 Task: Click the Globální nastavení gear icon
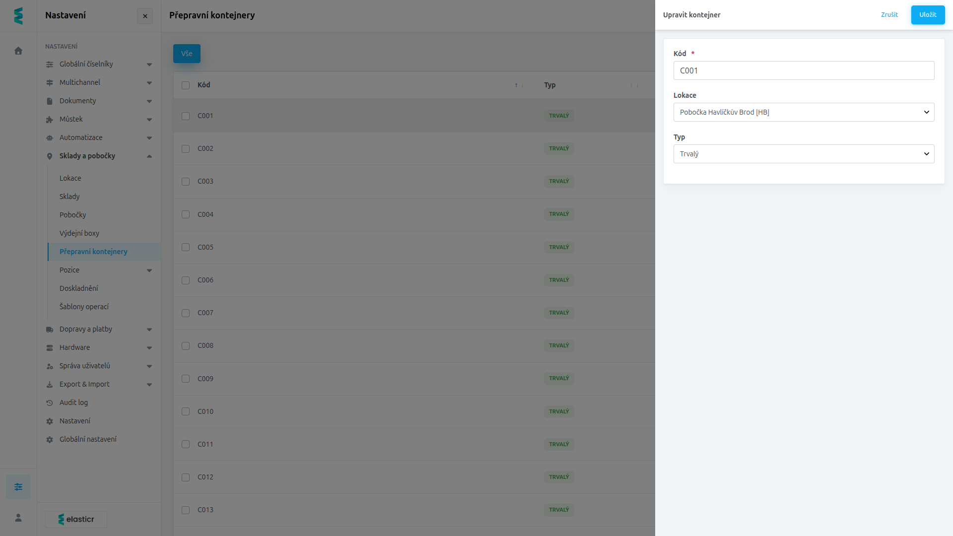pos(50,440)
